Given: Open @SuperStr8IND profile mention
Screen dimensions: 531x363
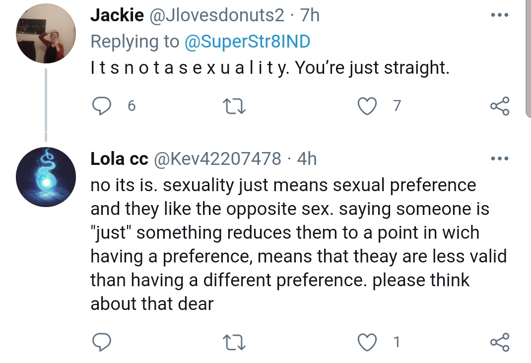Looking at the screenshot, I should coord(247,42).
